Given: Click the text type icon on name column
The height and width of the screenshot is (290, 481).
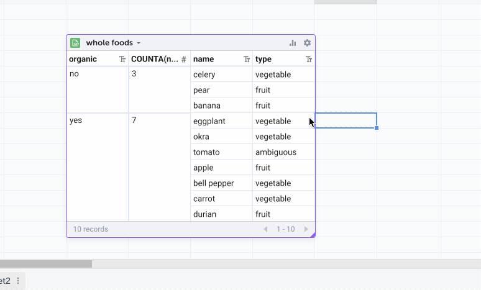Looking at the screenshot, I should [247, 59].
